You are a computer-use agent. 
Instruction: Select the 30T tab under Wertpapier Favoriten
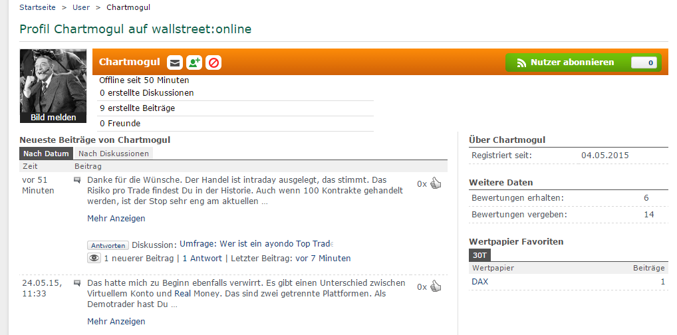pyautogui.click(x=479, y=255)
